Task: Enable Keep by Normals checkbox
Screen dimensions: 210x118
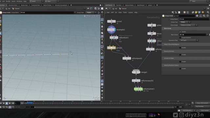Action: coord(180,55)
